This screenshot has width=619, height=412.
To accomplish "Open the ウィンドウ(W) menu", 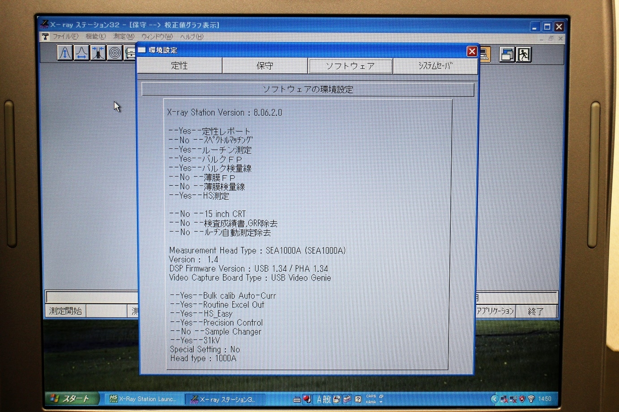I will [x=157, y=37].
